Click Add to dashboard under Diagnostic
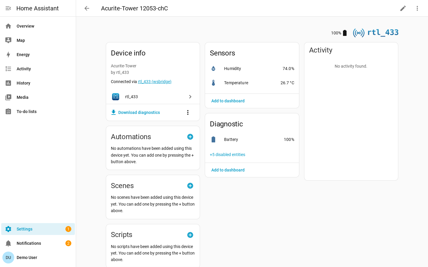This screenshot has width=428, height=267. tap(228, 170)
